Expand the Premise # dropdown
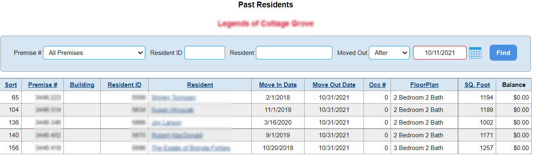The height and width of the screenshot is (157, 533). pos(94,53)
